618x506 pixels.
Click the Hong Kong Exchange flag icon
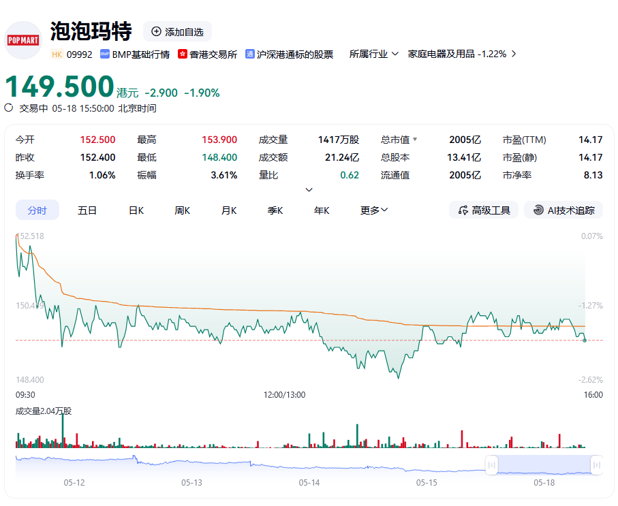(x=182, y=54)
